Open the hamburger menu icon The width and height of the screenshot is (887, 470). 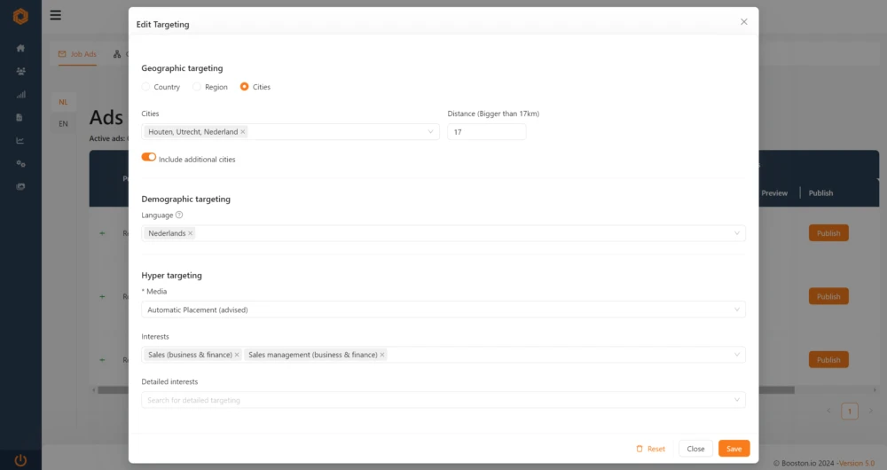(56, 15)
